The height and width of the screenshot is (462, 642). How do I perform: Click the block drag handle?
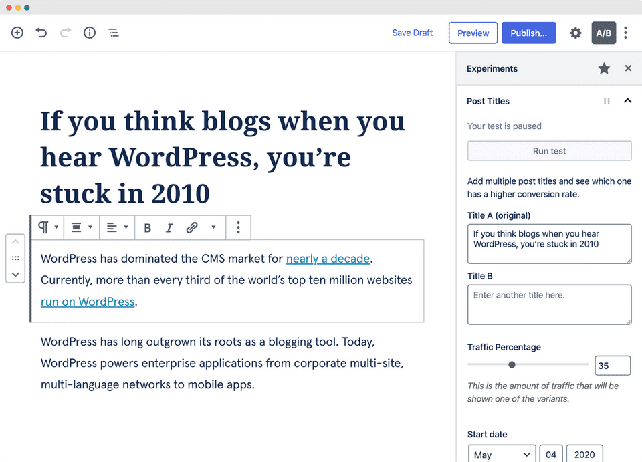coord(15,258)
